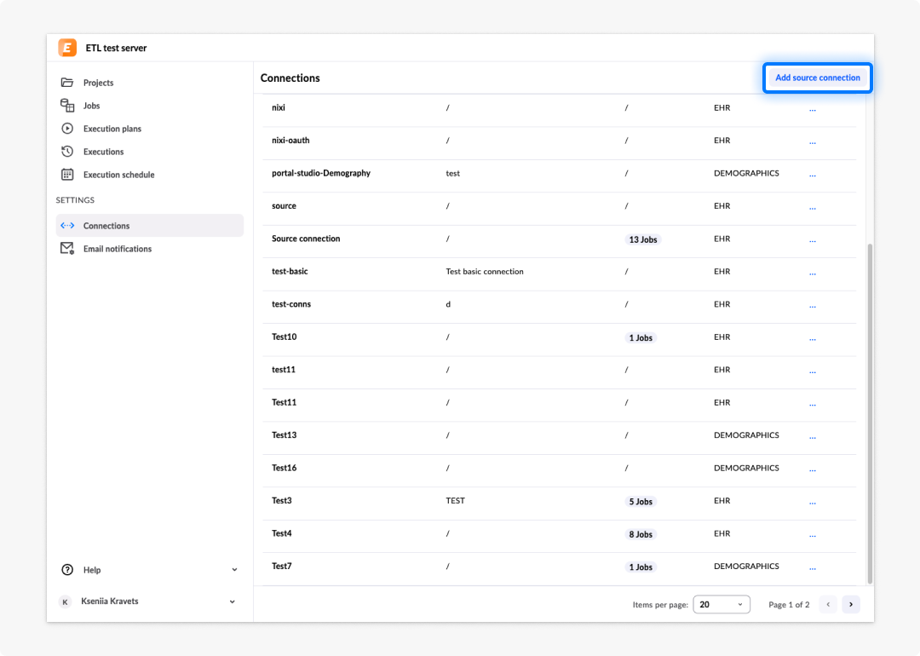Open the Items per page dropdown
The width and height of the screenshot is (920, 656).
coord(722,604)
